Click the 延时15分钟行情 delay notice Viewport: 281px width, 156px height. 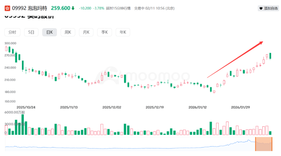click(118, 8)
